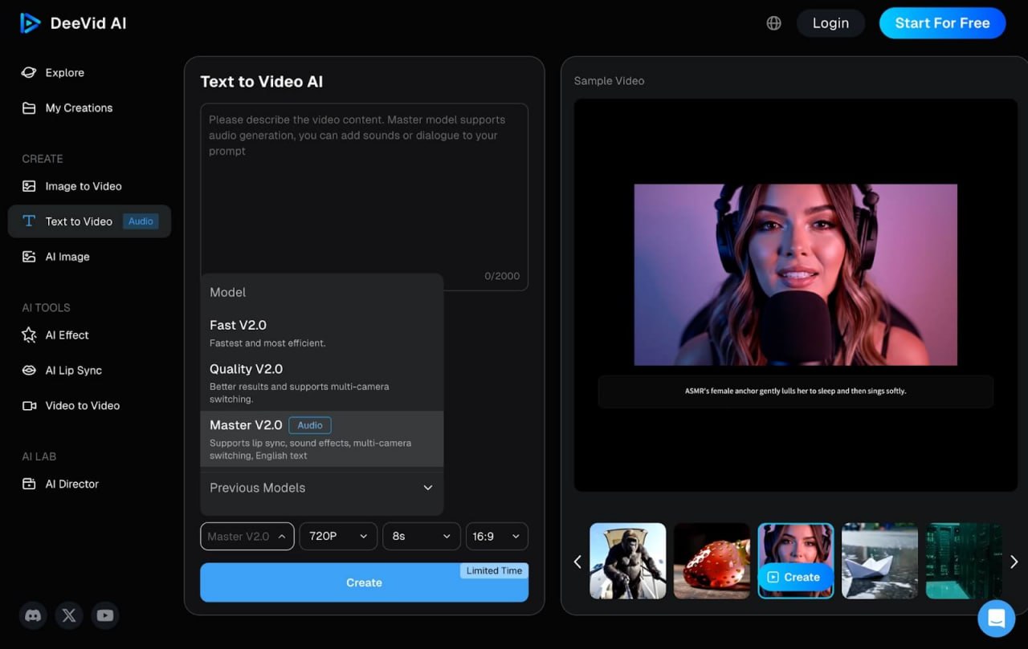Open the X social media icon

coord(69,615)
